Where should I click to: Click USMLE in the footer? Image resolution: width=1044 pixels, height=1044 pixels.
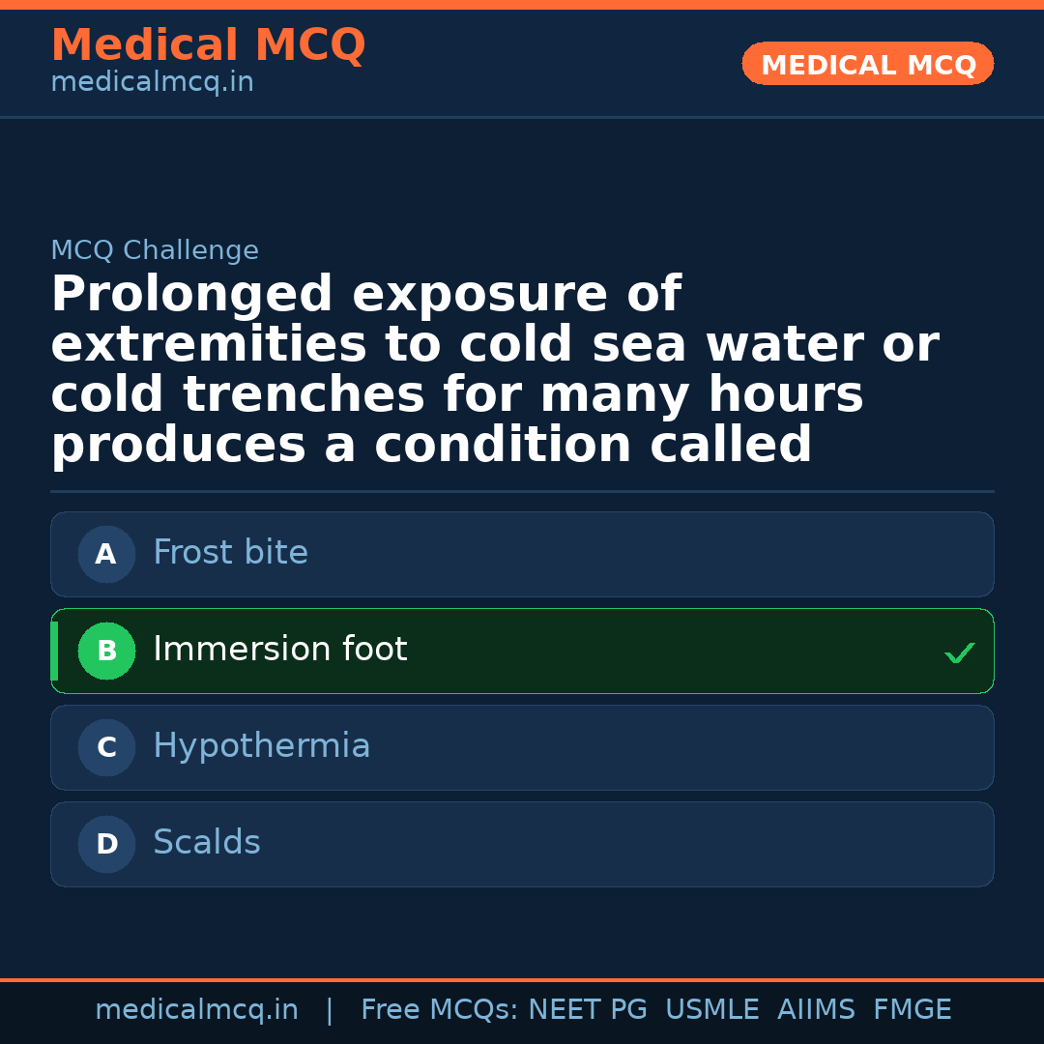711,1010
